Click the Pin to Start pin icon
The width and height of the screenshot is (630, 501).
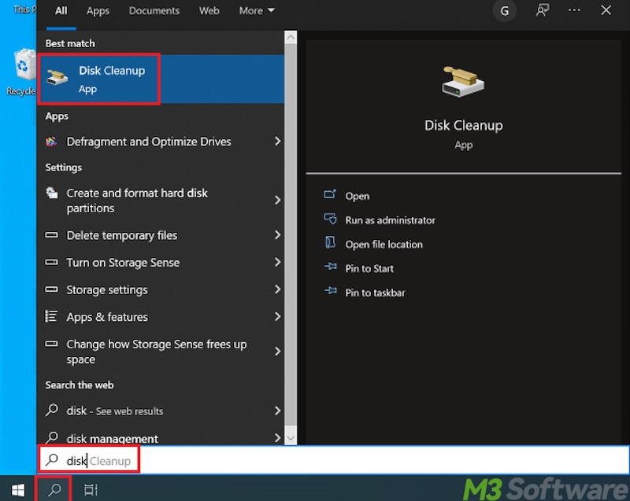pos(331,267)
